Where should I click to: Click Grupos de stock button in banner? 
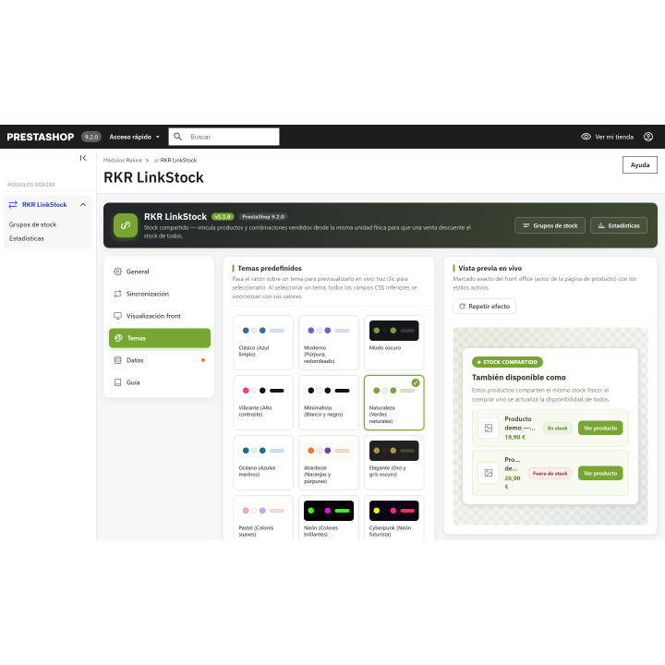pos(550,225)
